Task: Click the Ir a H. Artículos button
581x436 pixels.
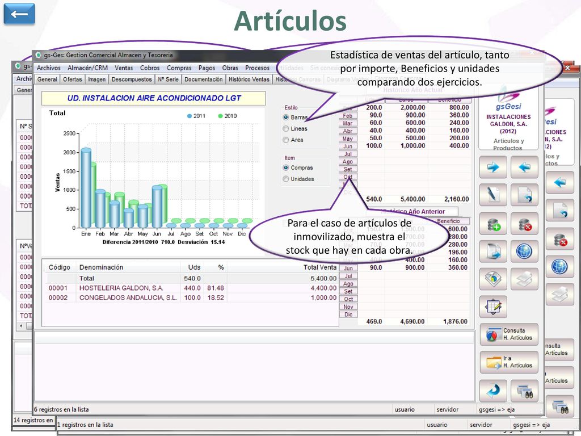Action: (509, 362)
